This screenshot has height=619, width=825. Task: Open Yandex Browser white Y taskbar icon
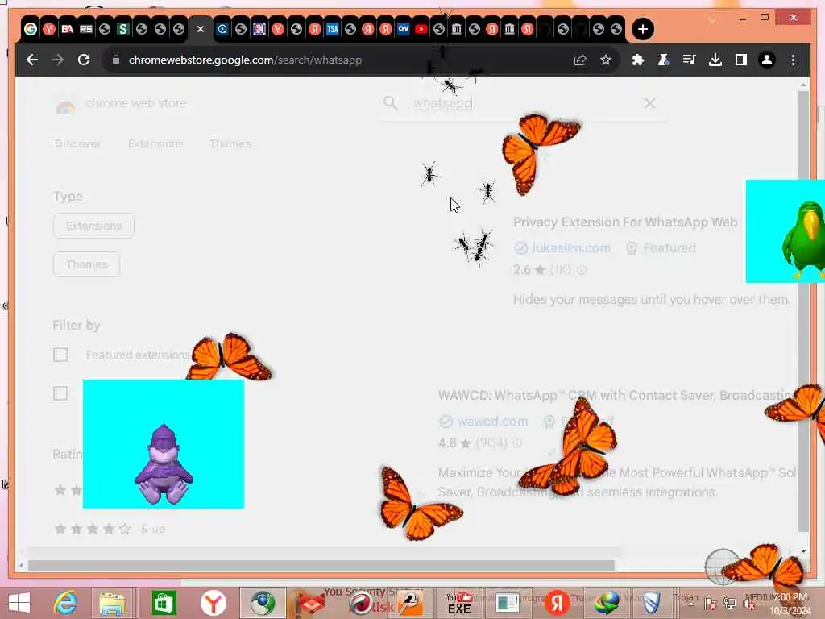pos(213,603)
